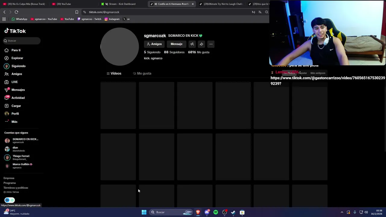Open the sgmarcoo - YouTube bookmark
Viewport: 386px width, 217px height.
point(44,19)
